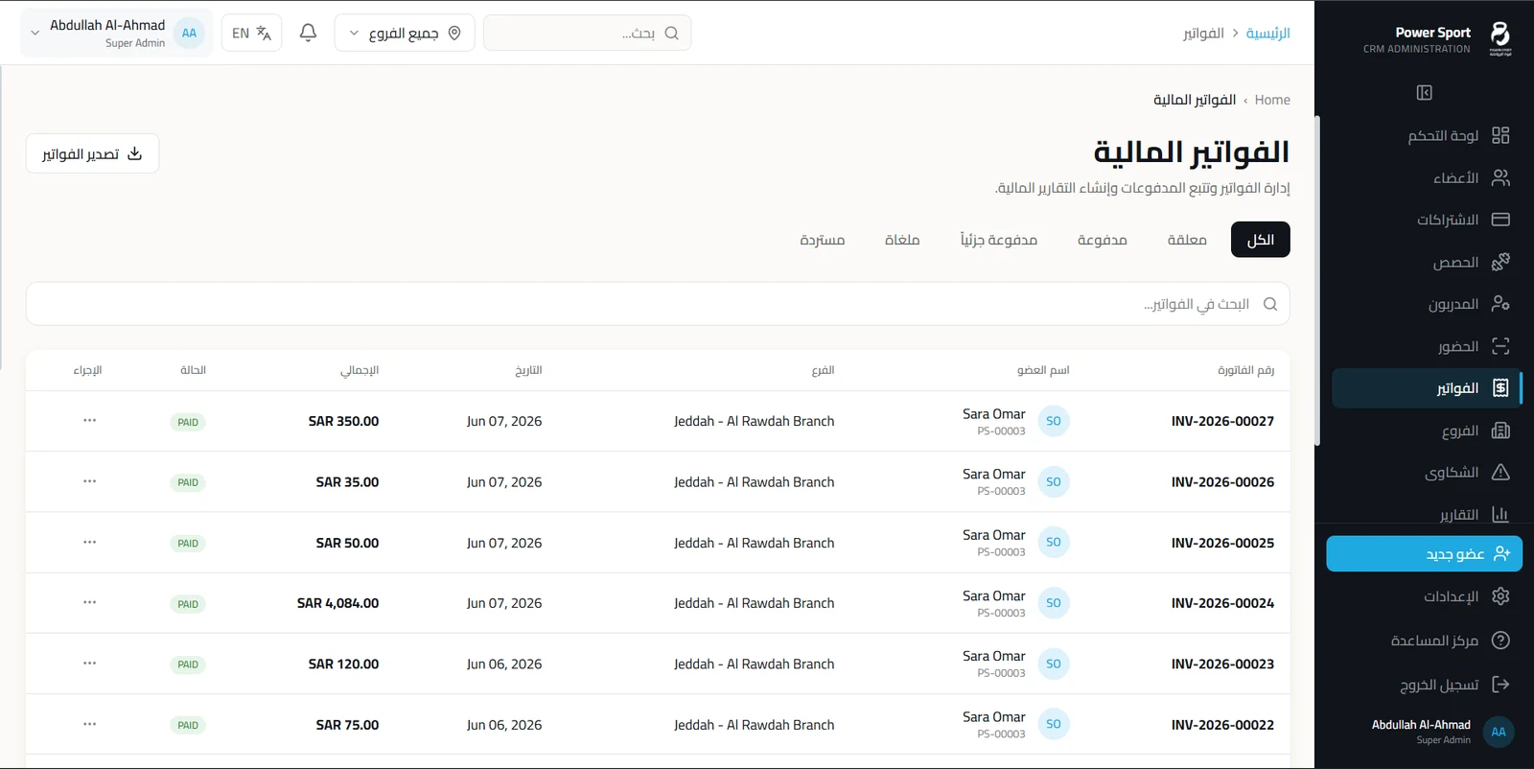Click the magnifier icon in invoices search
This screenshot has width=1534, height=769.
[x=1270, y=304]
